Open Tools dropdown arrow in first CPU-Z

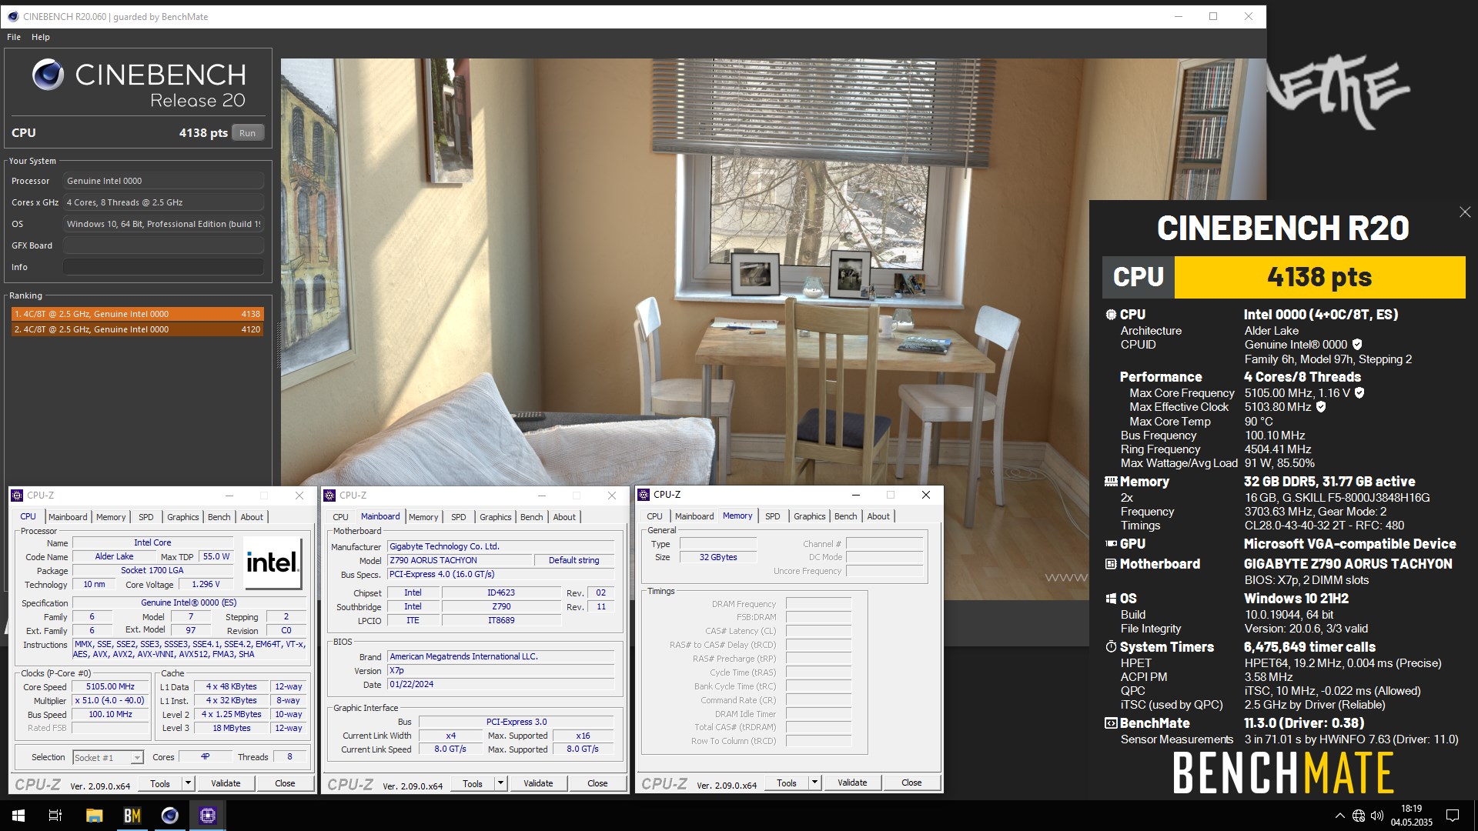point(187,783)
